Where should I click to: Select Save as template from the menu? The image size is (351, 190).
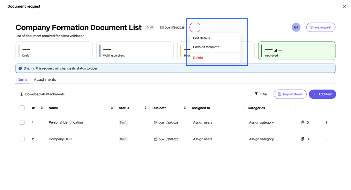tap(206, 47)
